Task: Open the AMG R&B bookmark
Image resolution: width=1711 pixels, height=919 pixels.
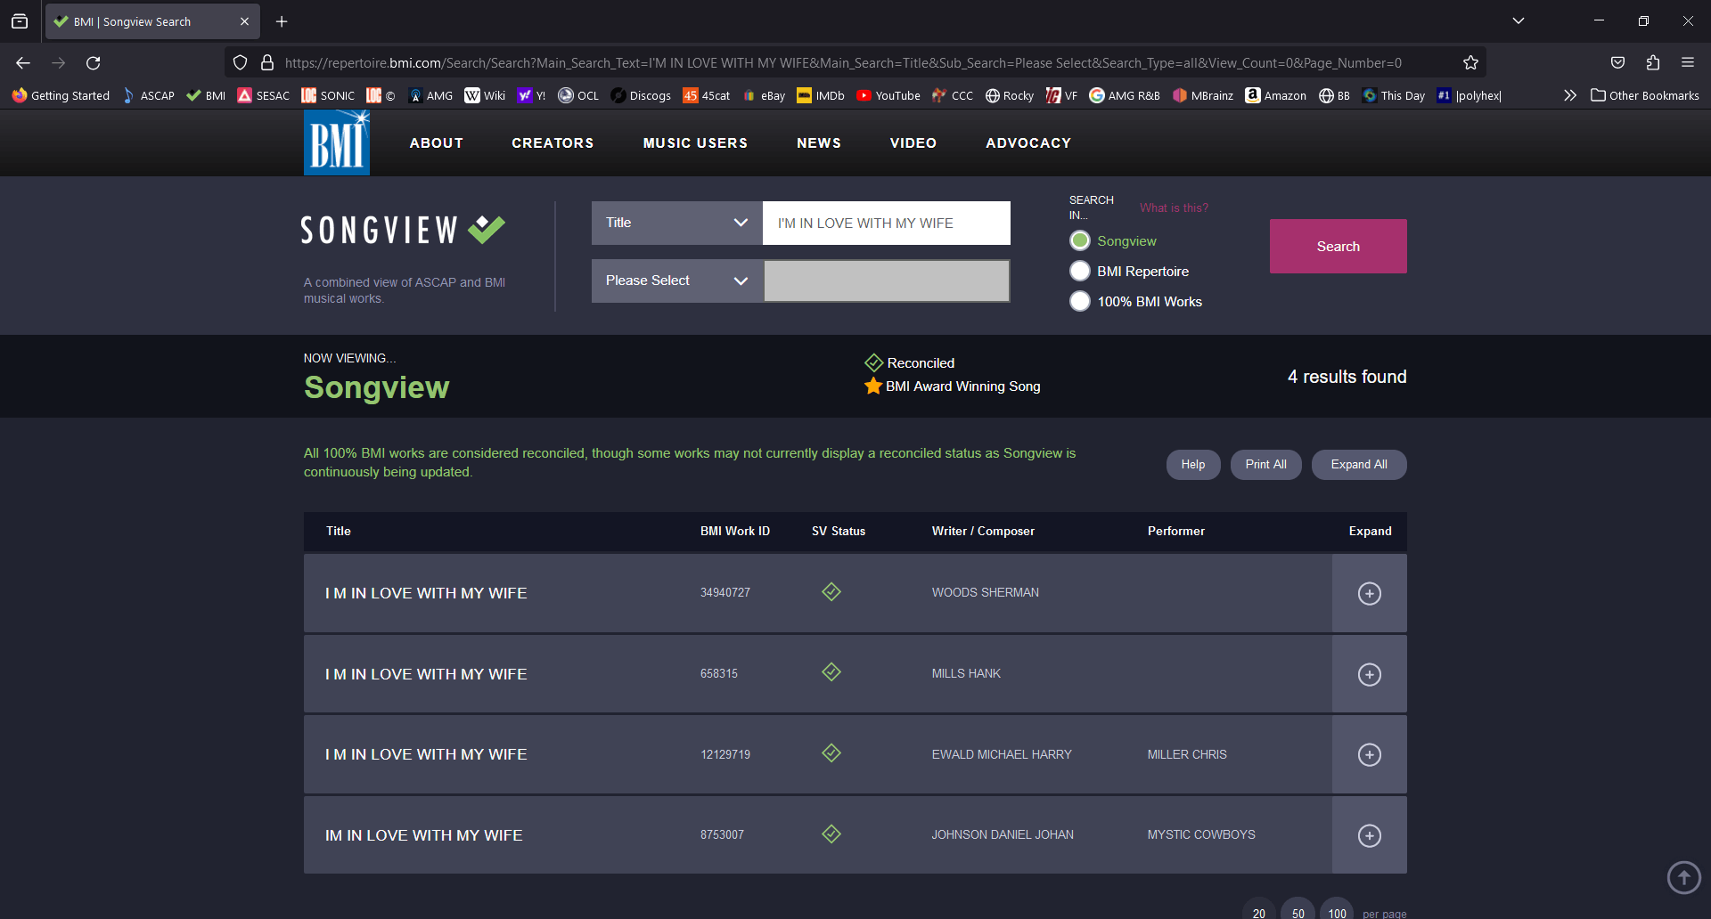Action: click(1125, 95)
